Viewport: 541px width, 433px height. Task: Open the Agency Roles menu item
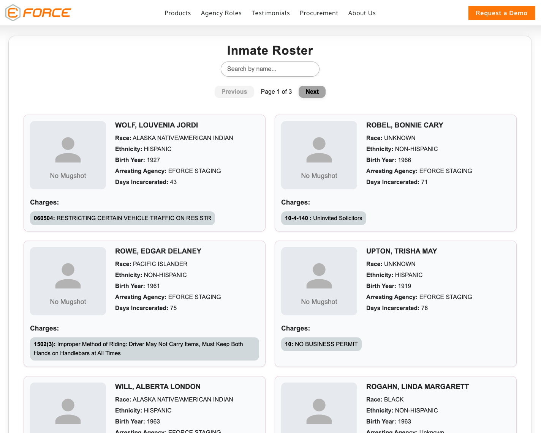pyautogui.click(x=221, y=13)
